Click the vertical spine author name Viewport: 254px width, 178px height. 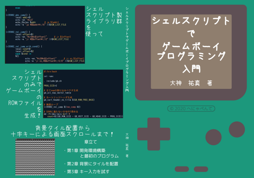tap(127, 145)
